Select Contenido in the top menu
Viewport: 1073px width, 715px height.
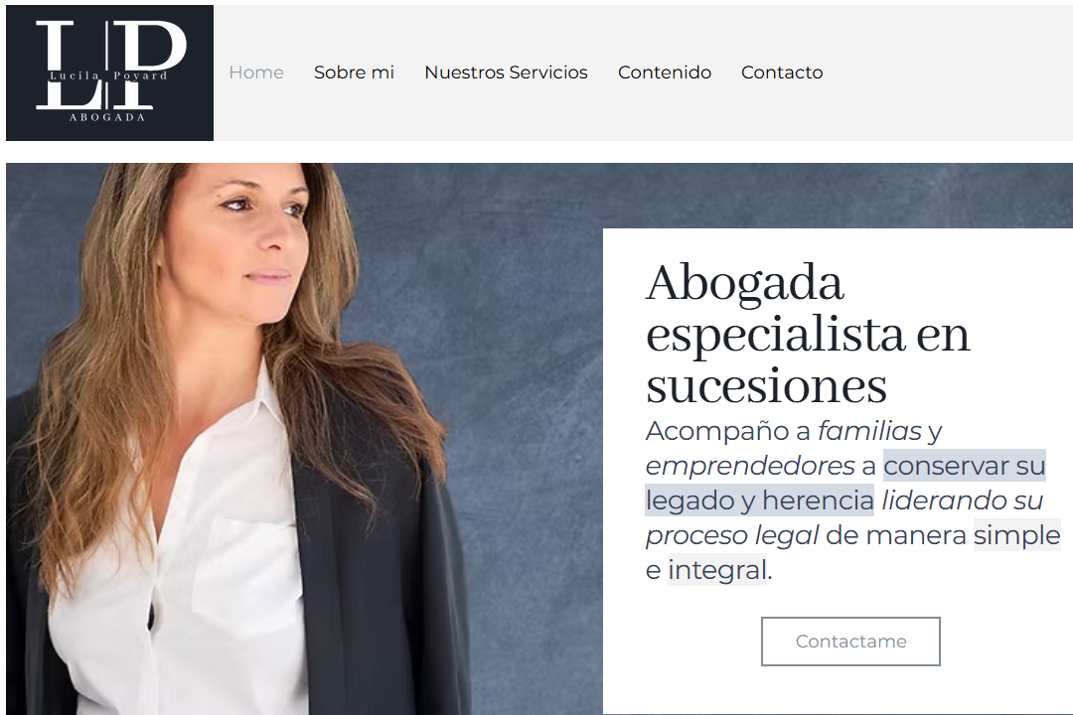point(665,72)
